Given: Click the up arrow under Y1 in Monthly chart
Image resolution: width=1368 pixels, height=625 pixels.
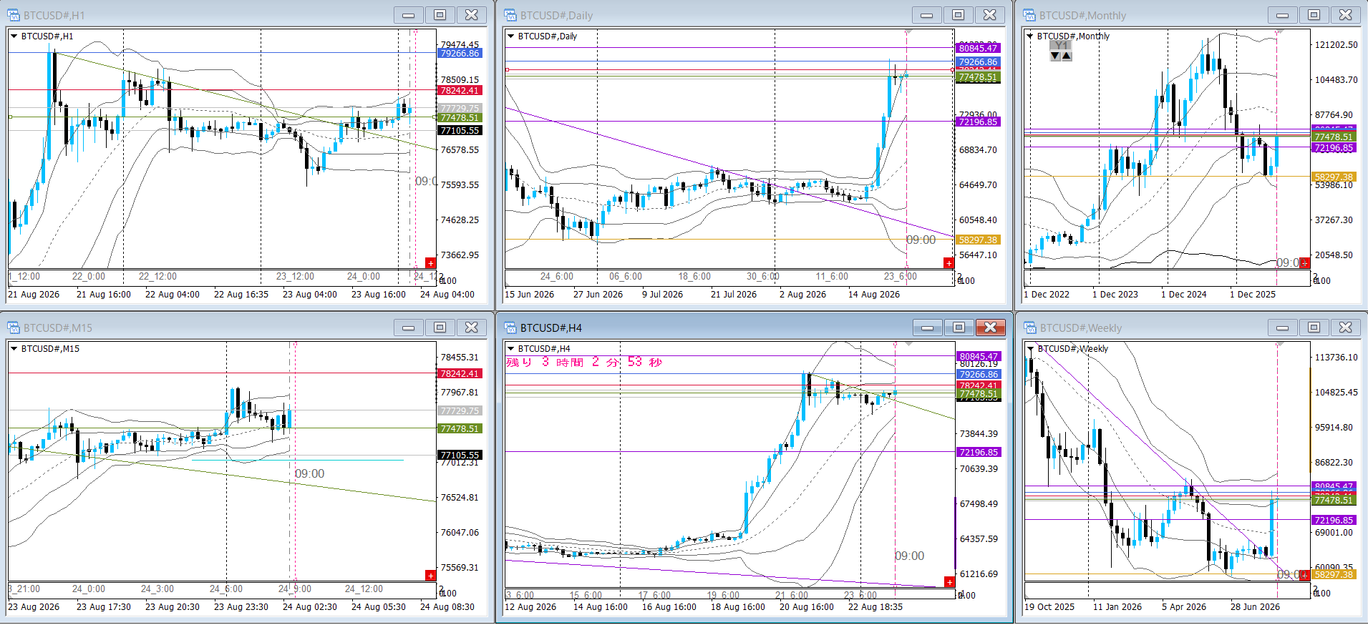Looking at the screenshot, I should (1067, 56).
